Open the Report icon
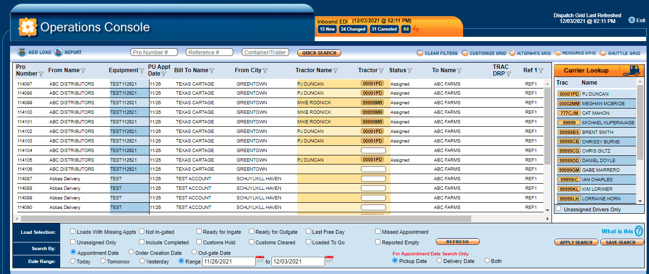649x274 pixels. [x=58, y=53]
